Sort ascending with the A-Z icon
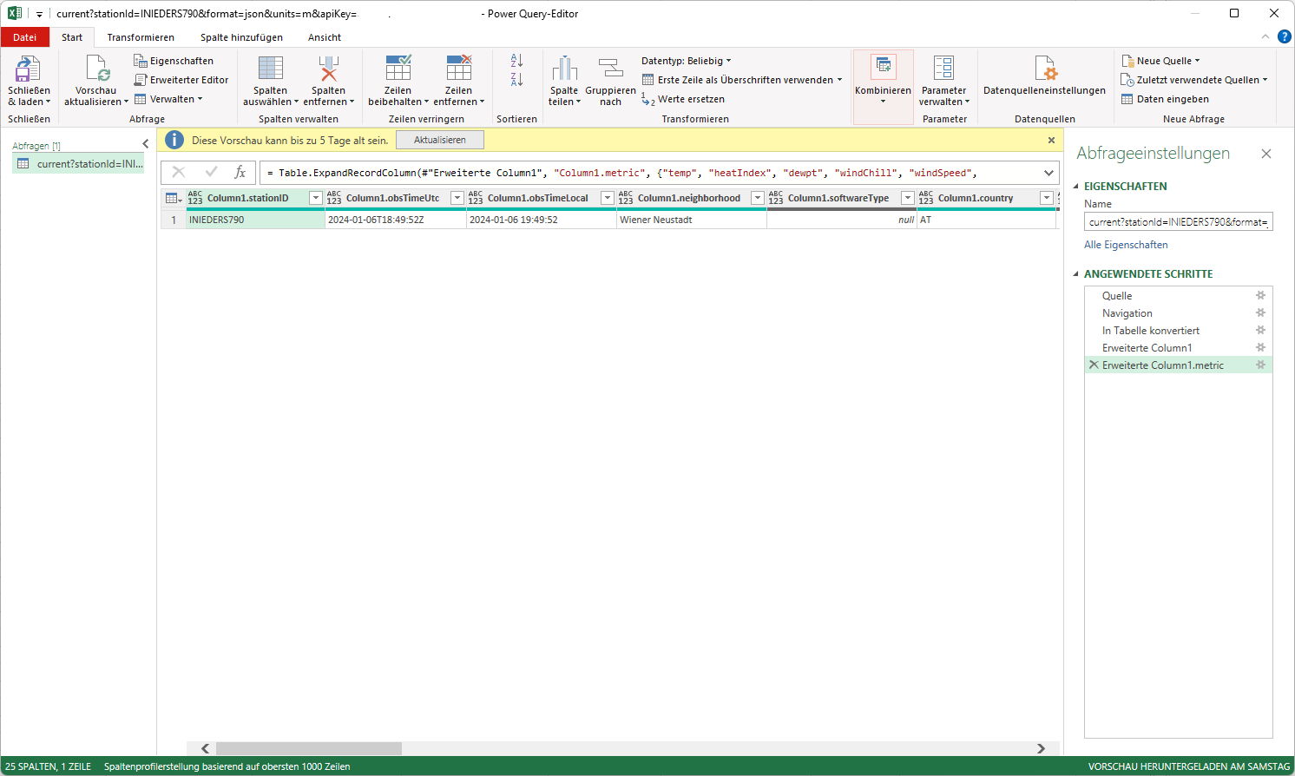Image resolution: width=1295 pixels, height=776 pixels. tap(516, 61)
